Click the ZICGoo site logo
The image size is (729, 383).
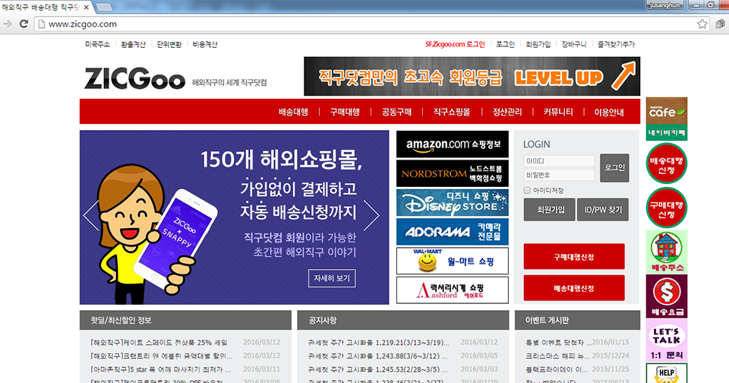click(134, 79)
